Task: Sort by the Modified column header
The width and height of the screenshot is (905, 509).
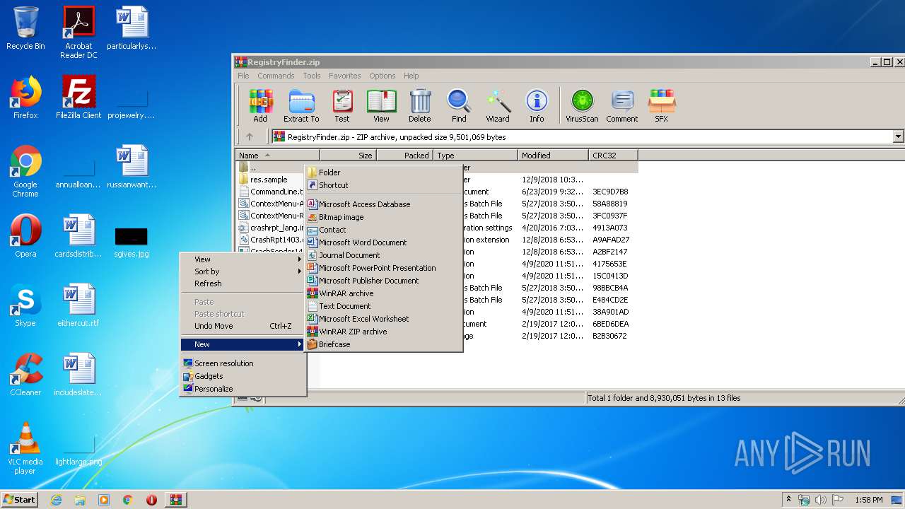Action: point(553,156)
